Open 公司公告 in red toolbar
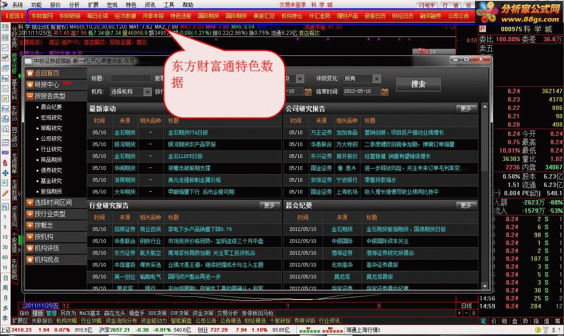 [x=458, y=16]
